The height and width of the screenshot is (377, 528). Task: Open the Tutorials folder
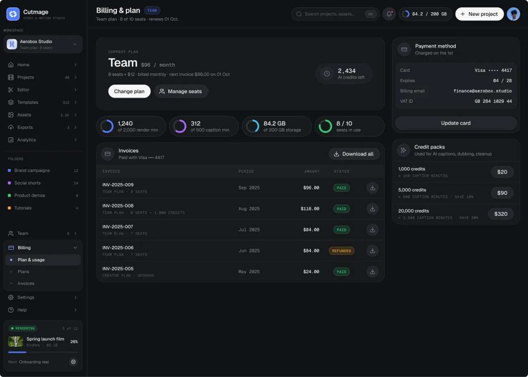pyautogui.click(x=43, y=208)
